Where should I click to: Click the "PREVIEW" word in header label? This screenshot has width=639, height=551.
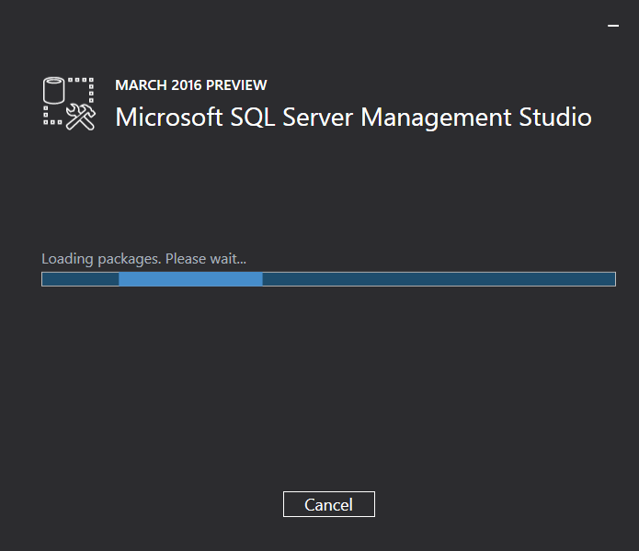click(236, 85)
